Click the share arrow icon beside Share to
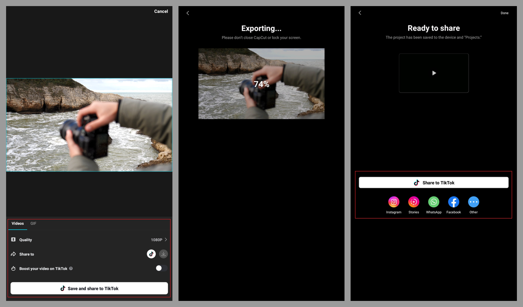 pyautogui.click(x=13, y=254)
